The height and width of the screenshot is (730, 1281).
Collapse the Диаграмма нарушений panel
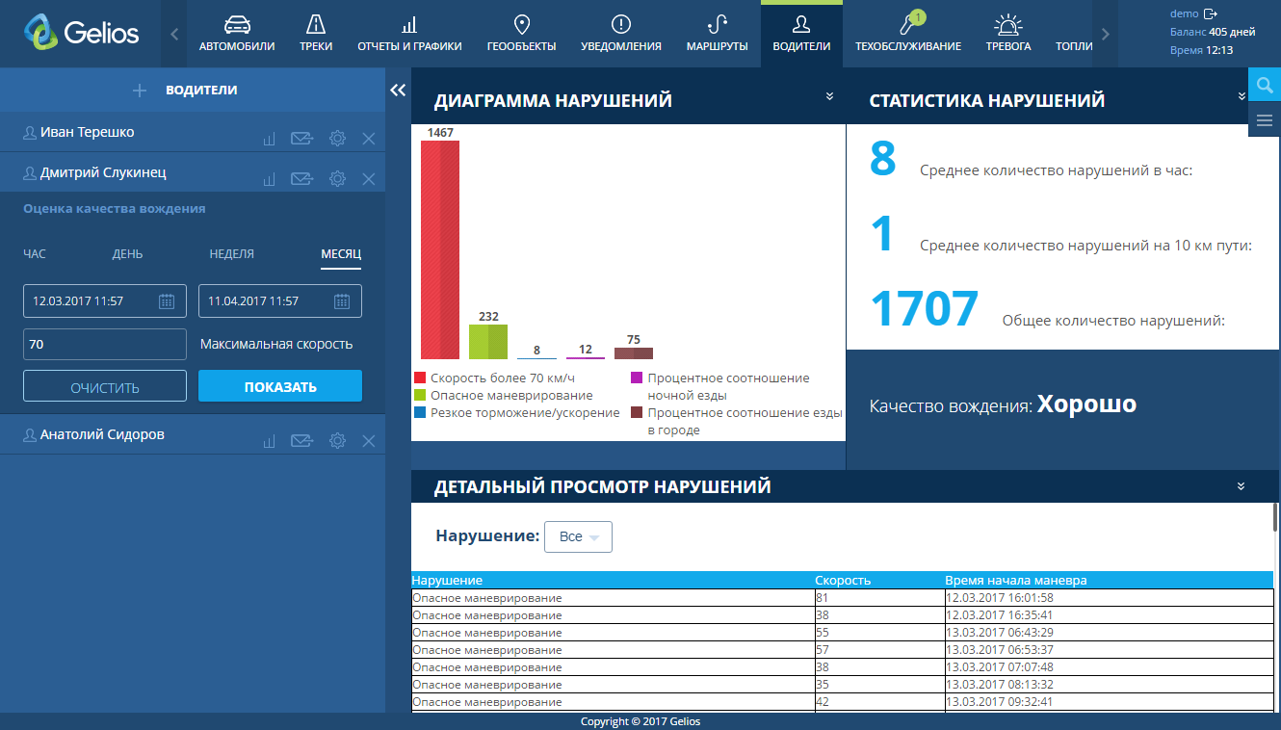click(x=828, y=96)
